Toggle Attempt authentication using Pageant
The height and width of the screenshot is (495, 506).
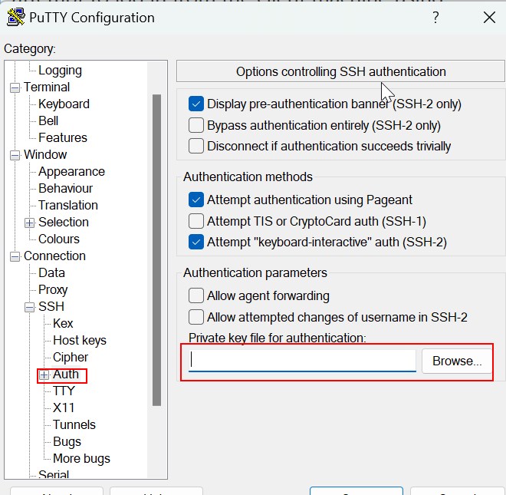196,200
